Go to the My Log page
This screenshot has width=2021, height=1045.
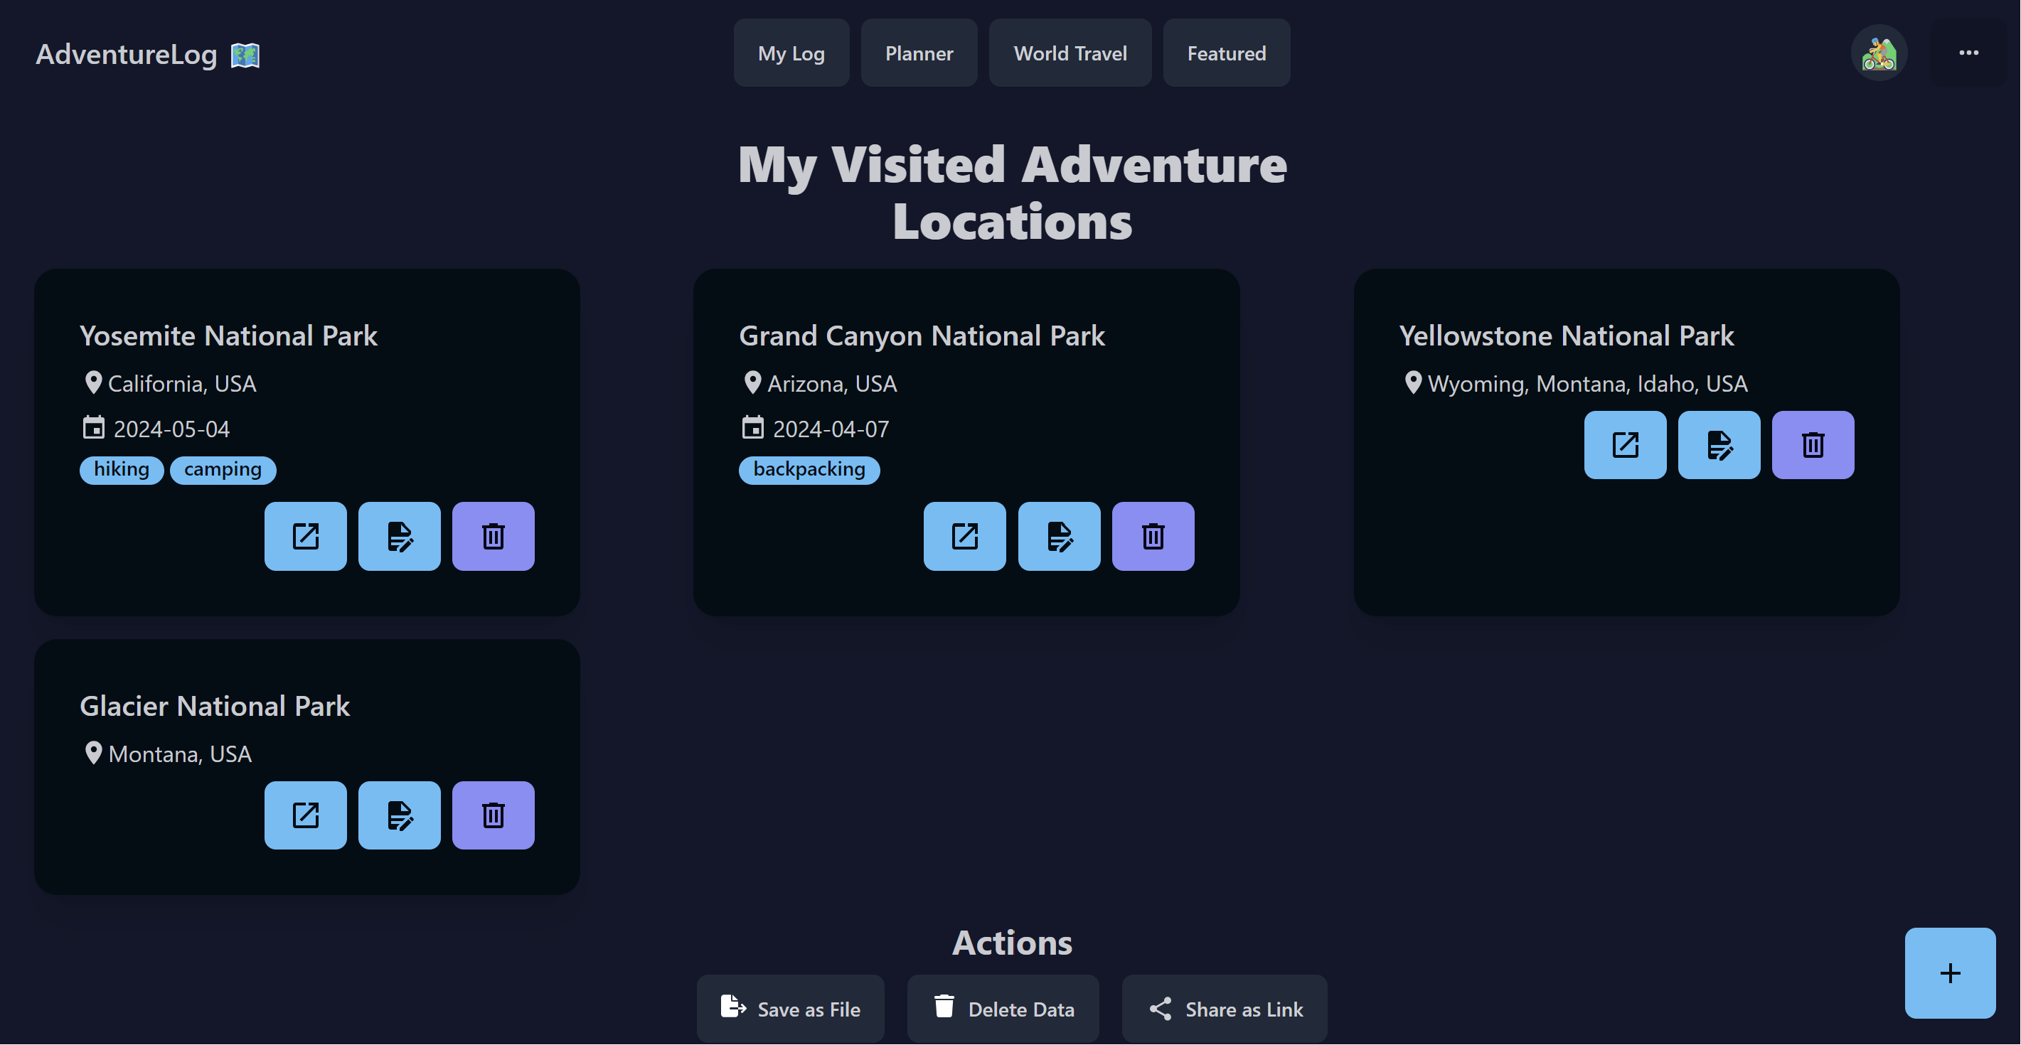pyautogui.click(x=791, y=53)
